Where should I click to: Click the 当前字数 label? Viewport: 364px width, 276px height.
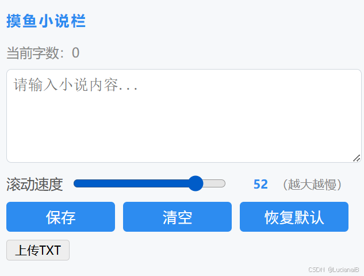35,53
